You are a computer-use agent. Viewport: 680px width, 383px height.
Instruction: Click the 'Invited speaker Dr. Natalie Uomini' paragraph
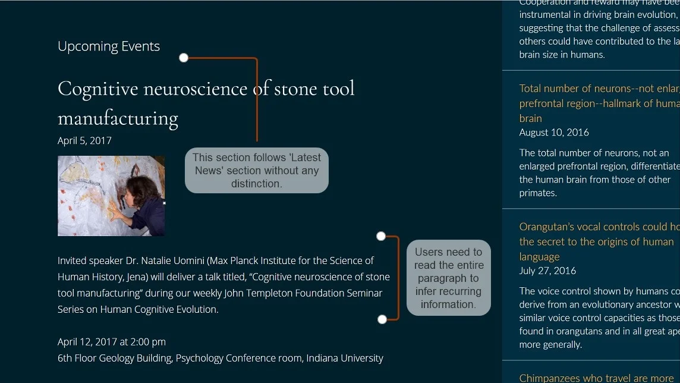223,285
